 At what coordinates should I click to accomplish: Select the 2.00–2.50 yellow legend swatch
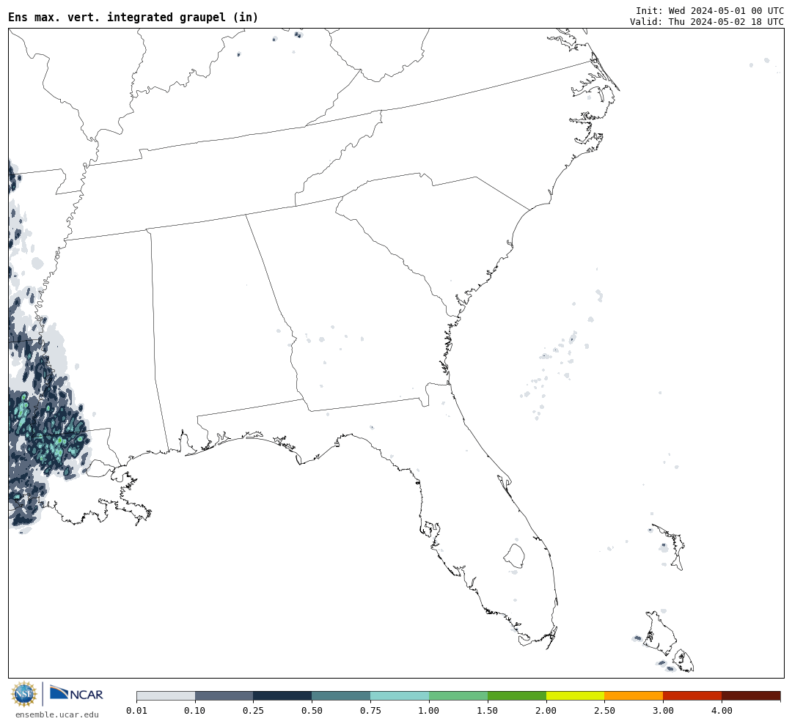pyautogui.click(x=576, y=695)
